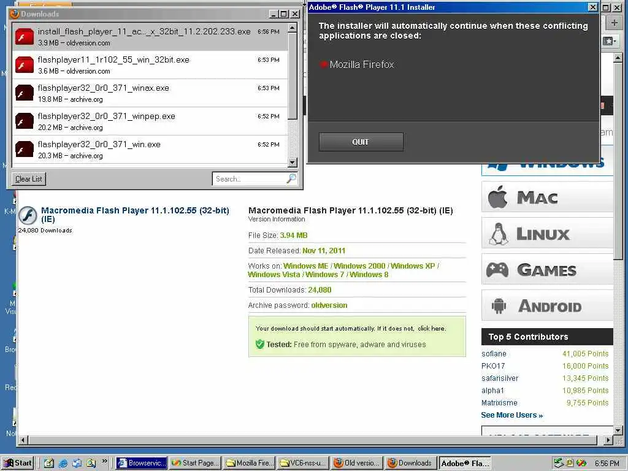Screen dimensions: 628x471
Task: Click icon of flashplayer32_0r0_371_winpep.exe
Action: click(x=25, y=121)
